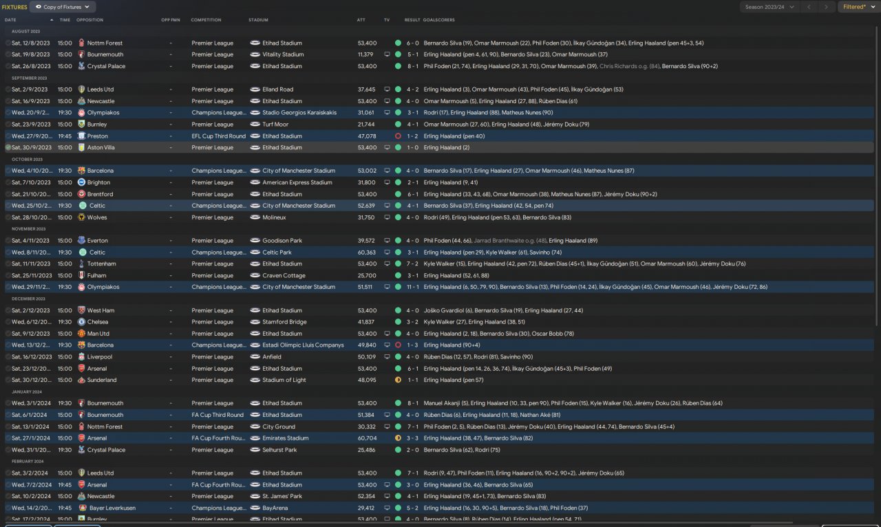Click the TV icon in the Vitality Stadium row
Viewport: 881px width, 527px height.
coord(387,54)
